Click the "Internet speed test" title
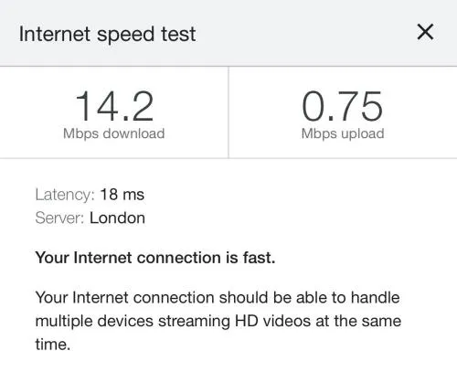Image resolution: width=457 pixels, height=372 pixels. [107, 34]
